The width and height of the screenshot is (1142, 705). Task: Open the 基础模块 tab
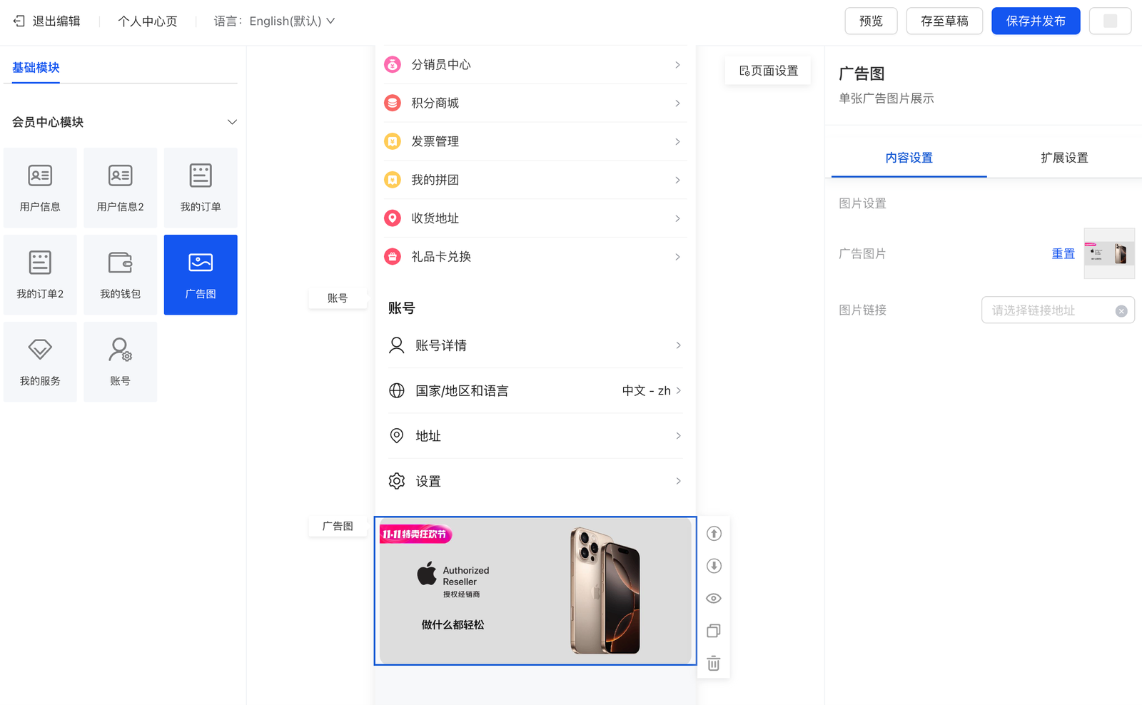(36, 68)
